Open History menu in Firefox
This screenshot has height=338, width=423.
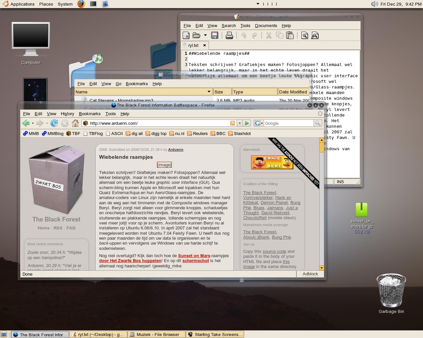tap(67, 114)
